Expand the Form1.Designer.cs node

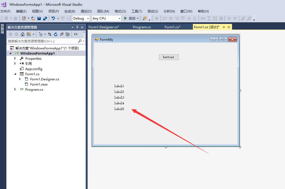pyautogui.click(x=20, y=79)
